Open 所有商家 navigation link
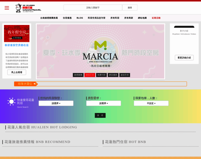This screenshot has height=159, width=201. click(129, 18)
